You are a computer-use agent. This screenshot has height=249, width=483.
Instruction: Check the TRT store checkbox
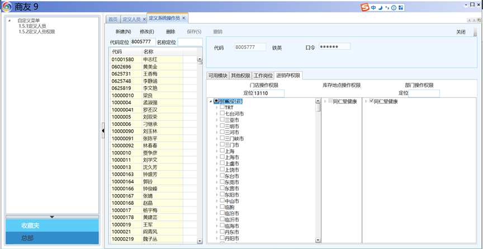tap(222, 107)
